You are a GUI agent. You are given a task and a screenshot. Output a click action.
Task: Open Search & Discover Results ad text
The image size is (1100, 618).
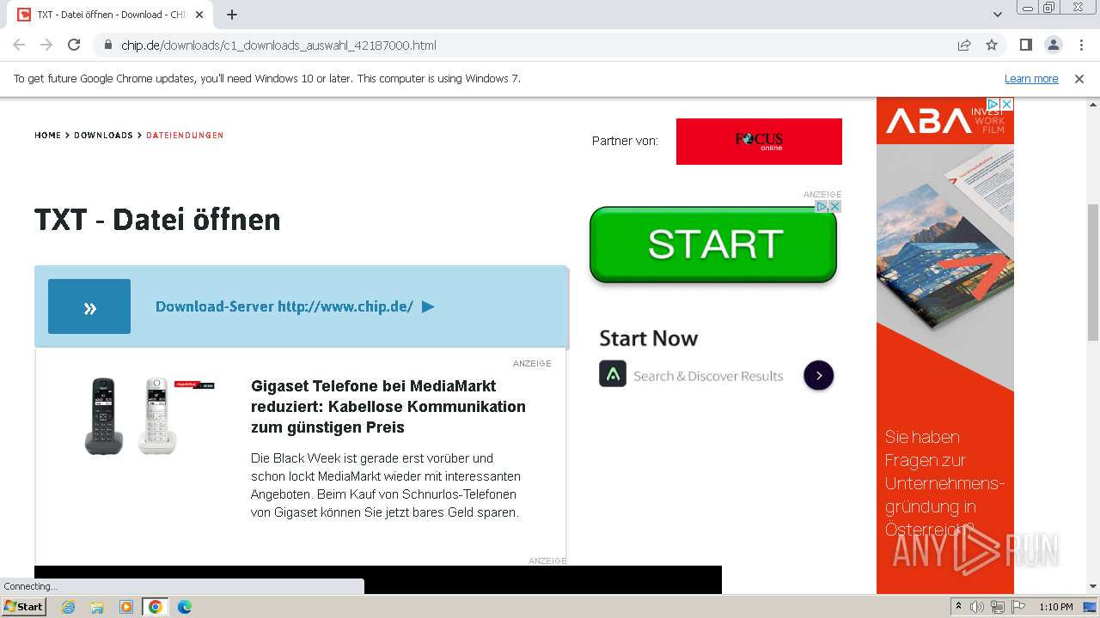[708, 376]
